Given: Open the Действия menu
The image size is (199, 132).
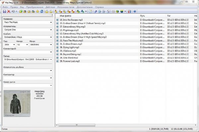Looking at the screenshot, I should [x=50, y=7].
